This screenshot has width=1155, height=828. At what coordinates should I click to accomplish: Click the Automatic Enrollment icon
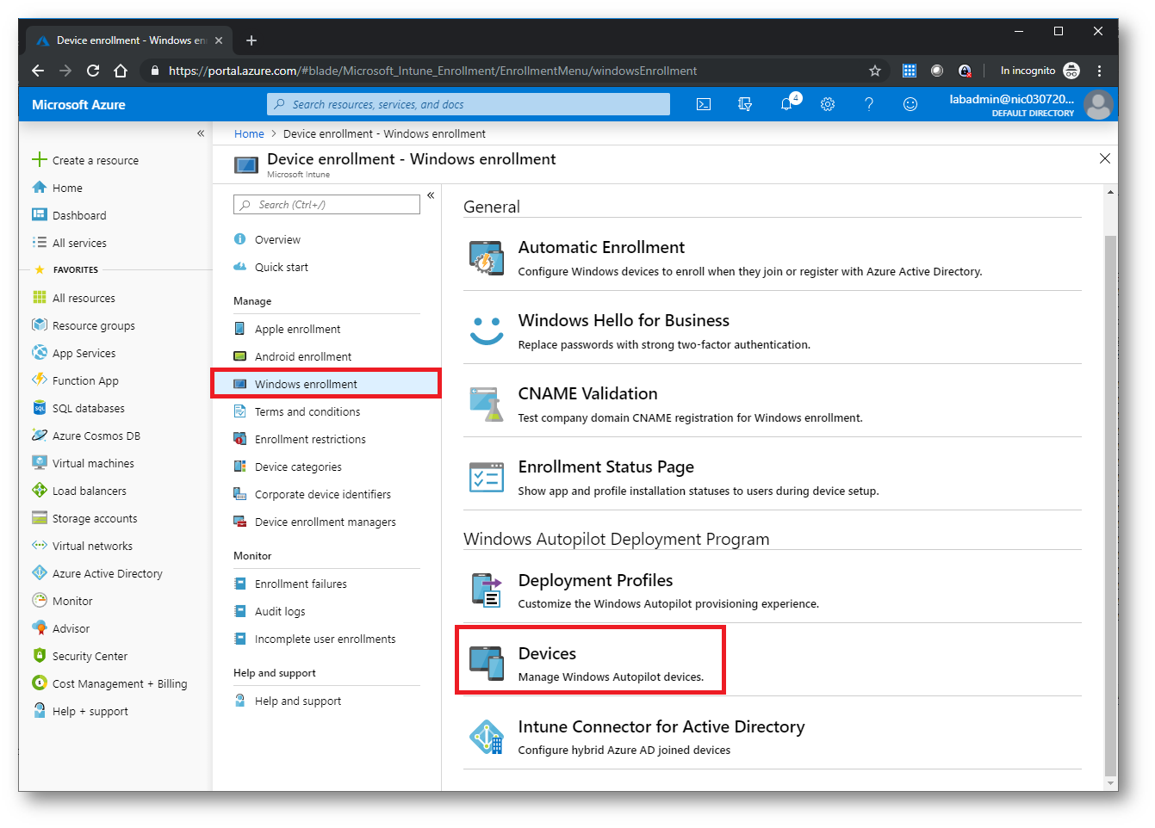(x=487, y=258)
